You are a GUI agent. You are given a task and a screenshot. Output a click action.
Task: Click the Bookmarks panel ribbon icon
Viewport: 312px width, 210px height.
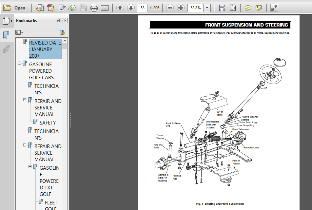tap(6, 35)
